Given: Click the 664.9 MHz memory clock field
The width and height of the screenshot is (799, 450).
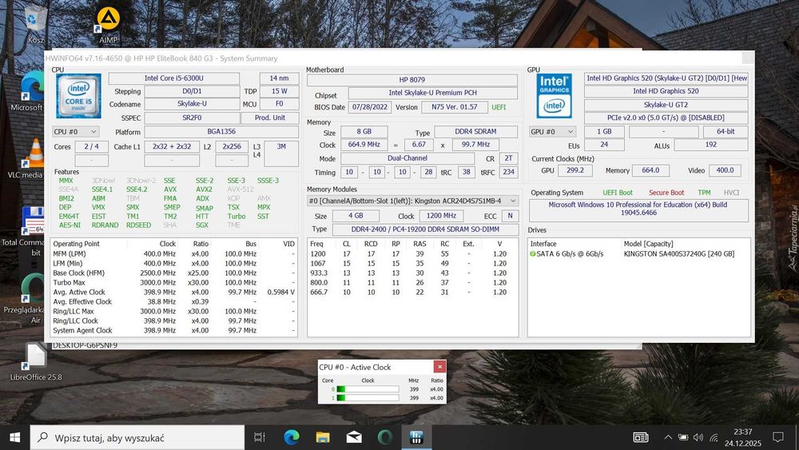Looking at the screenshot, I should pos(364,144).
